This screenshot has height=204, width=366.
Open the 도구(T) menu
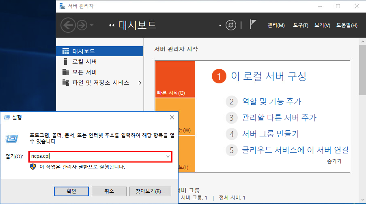(301, 25)
